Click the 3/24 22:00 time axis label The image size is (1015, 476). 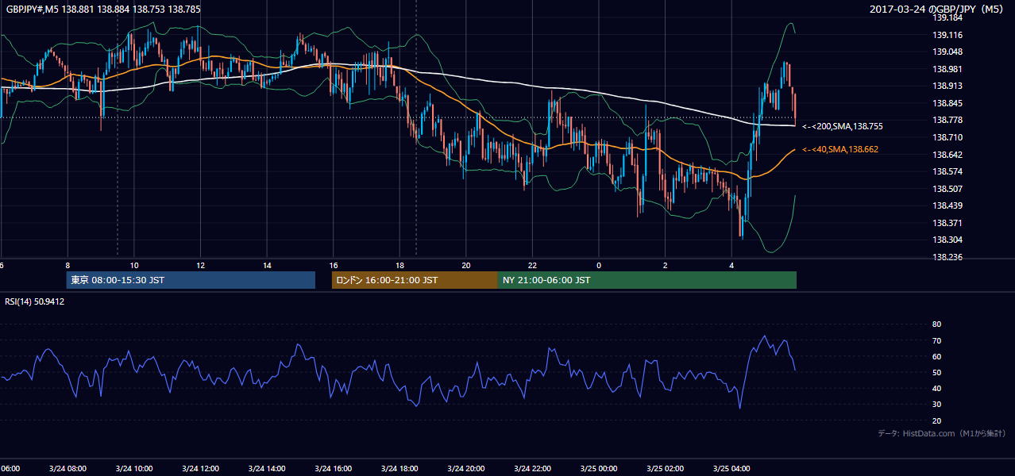tap(532, 469)
